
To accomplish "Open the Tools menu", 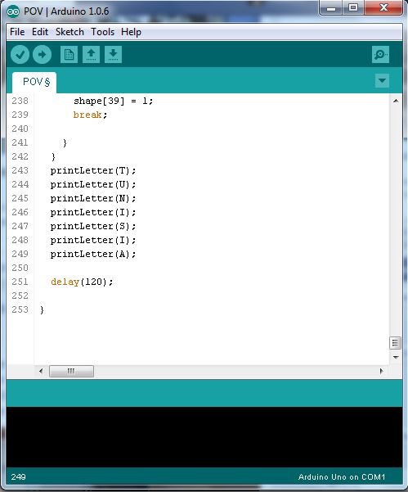I will [x=103, y=32].
